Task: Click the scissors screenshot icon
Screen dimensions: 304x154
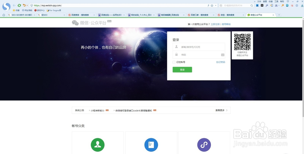Action: [276, 5]
